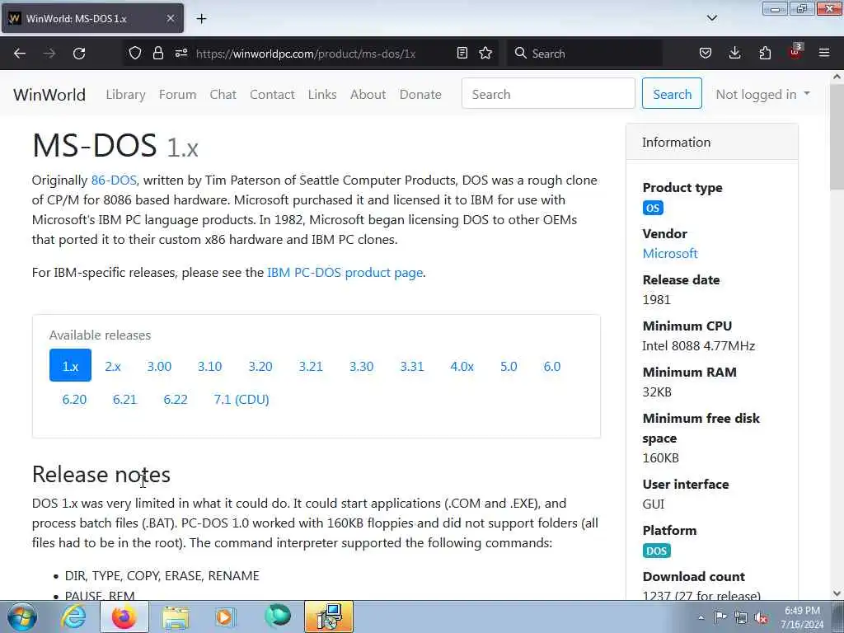Click the blue-outlined Search button
The width and height of the screenshot is (844, 633).
[672, 94]
